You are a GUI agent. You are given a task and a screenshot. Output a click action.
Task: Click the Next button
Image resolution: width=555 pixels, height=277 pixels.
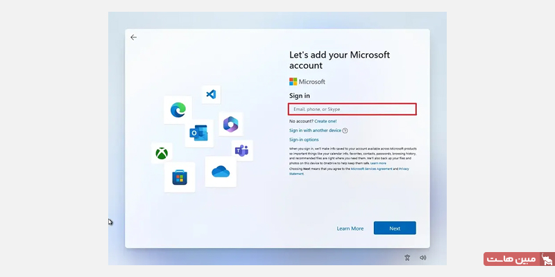coord(395,229)
